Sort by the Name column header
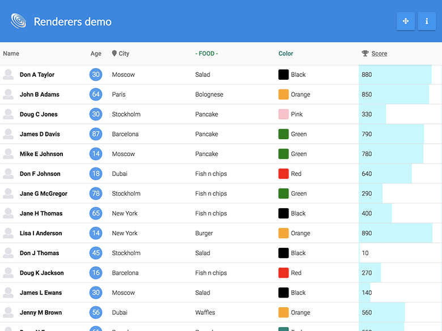 11,54
